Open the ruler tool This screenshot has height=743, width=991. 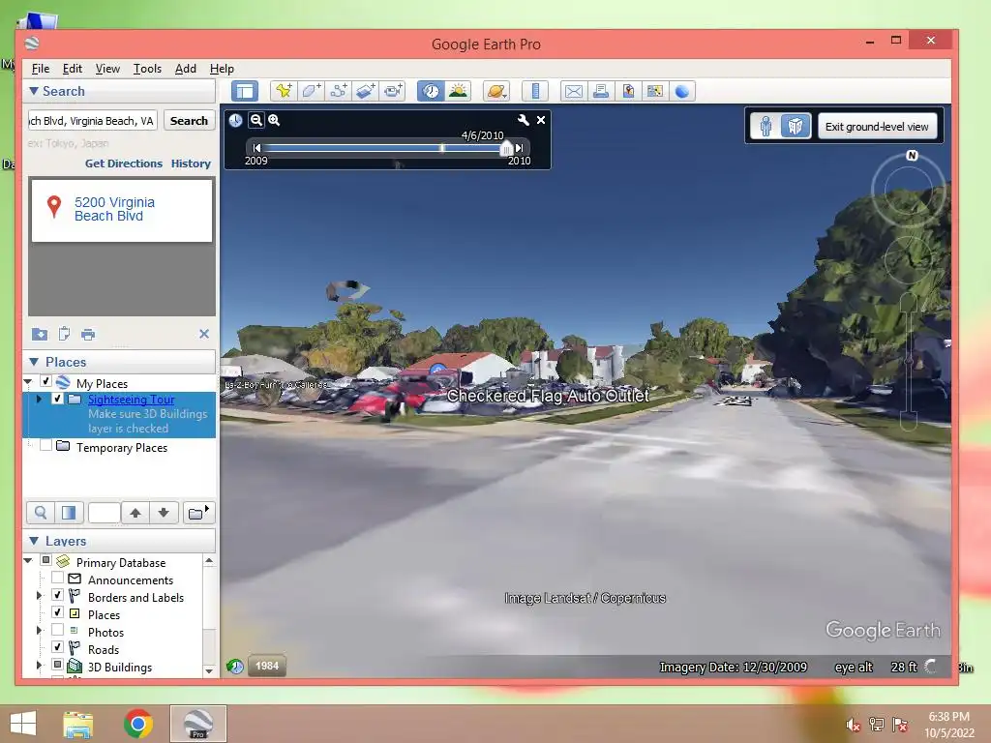click(x=535, y=91)
